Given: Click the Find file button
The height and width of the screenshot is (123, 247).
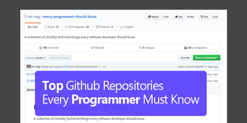Looking at the screenshot, I should [x=185, y=58].
